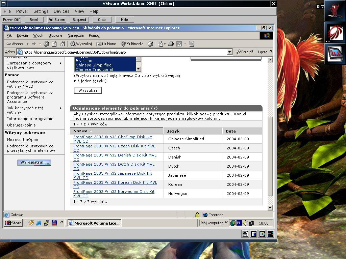Expand 'Jak korzystać z tej witryny' submenu
Image resolution: width=346 pixels, height=259 pixels.
tap(61, 108)
